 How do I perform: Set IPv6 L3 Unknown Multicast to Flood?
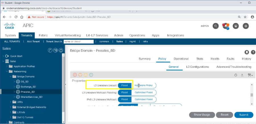125,99
